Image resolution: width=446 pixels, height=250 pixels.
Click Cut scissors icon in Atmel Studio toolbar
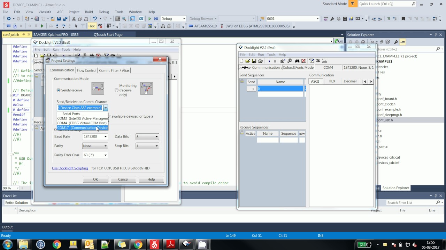pyautogui.click(x=74, y=19)
